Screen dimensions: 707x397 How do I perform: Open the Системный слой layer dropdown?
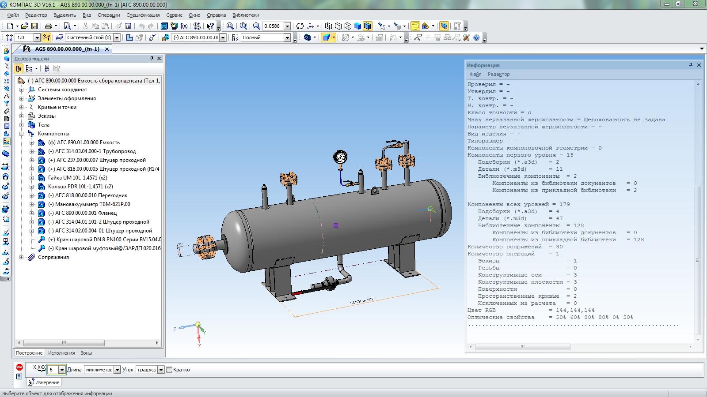click(x=117, y=38)
